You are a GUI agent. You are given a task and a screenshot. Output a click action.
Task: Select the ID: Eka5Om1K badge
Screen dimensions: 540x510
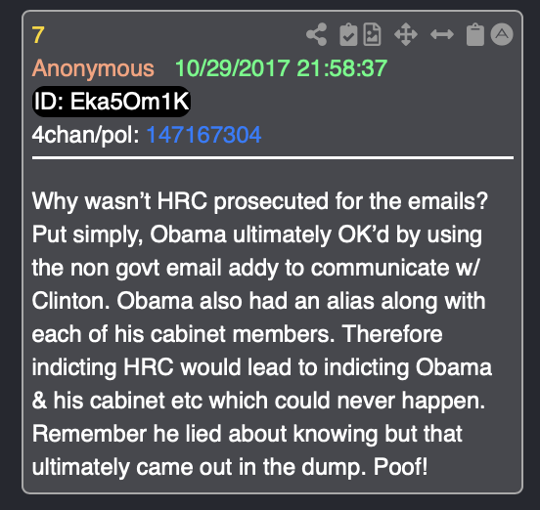pyautogui.click(x=112, y=102)
